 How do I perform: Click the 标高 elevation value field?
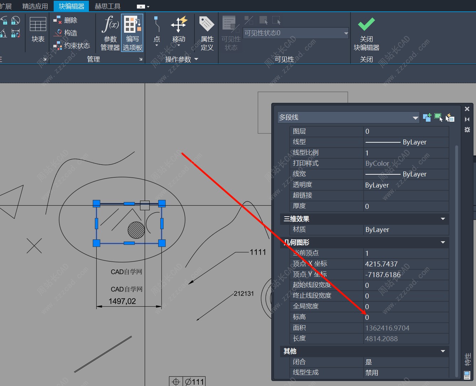[406, 317]
